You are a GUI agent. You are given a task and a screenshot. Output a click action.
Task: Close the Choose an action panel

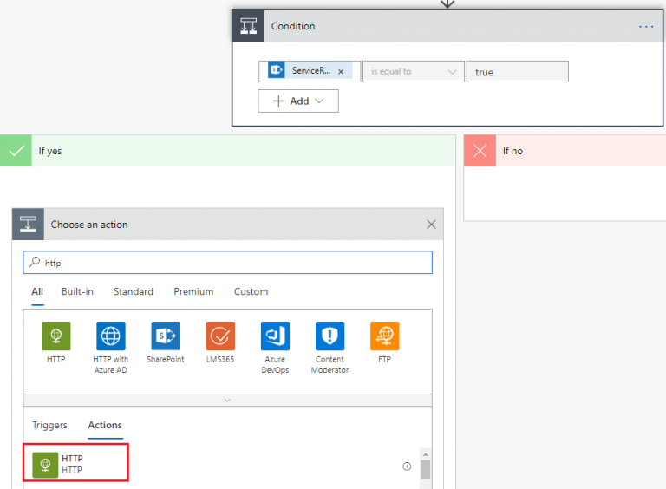point(432,225)
